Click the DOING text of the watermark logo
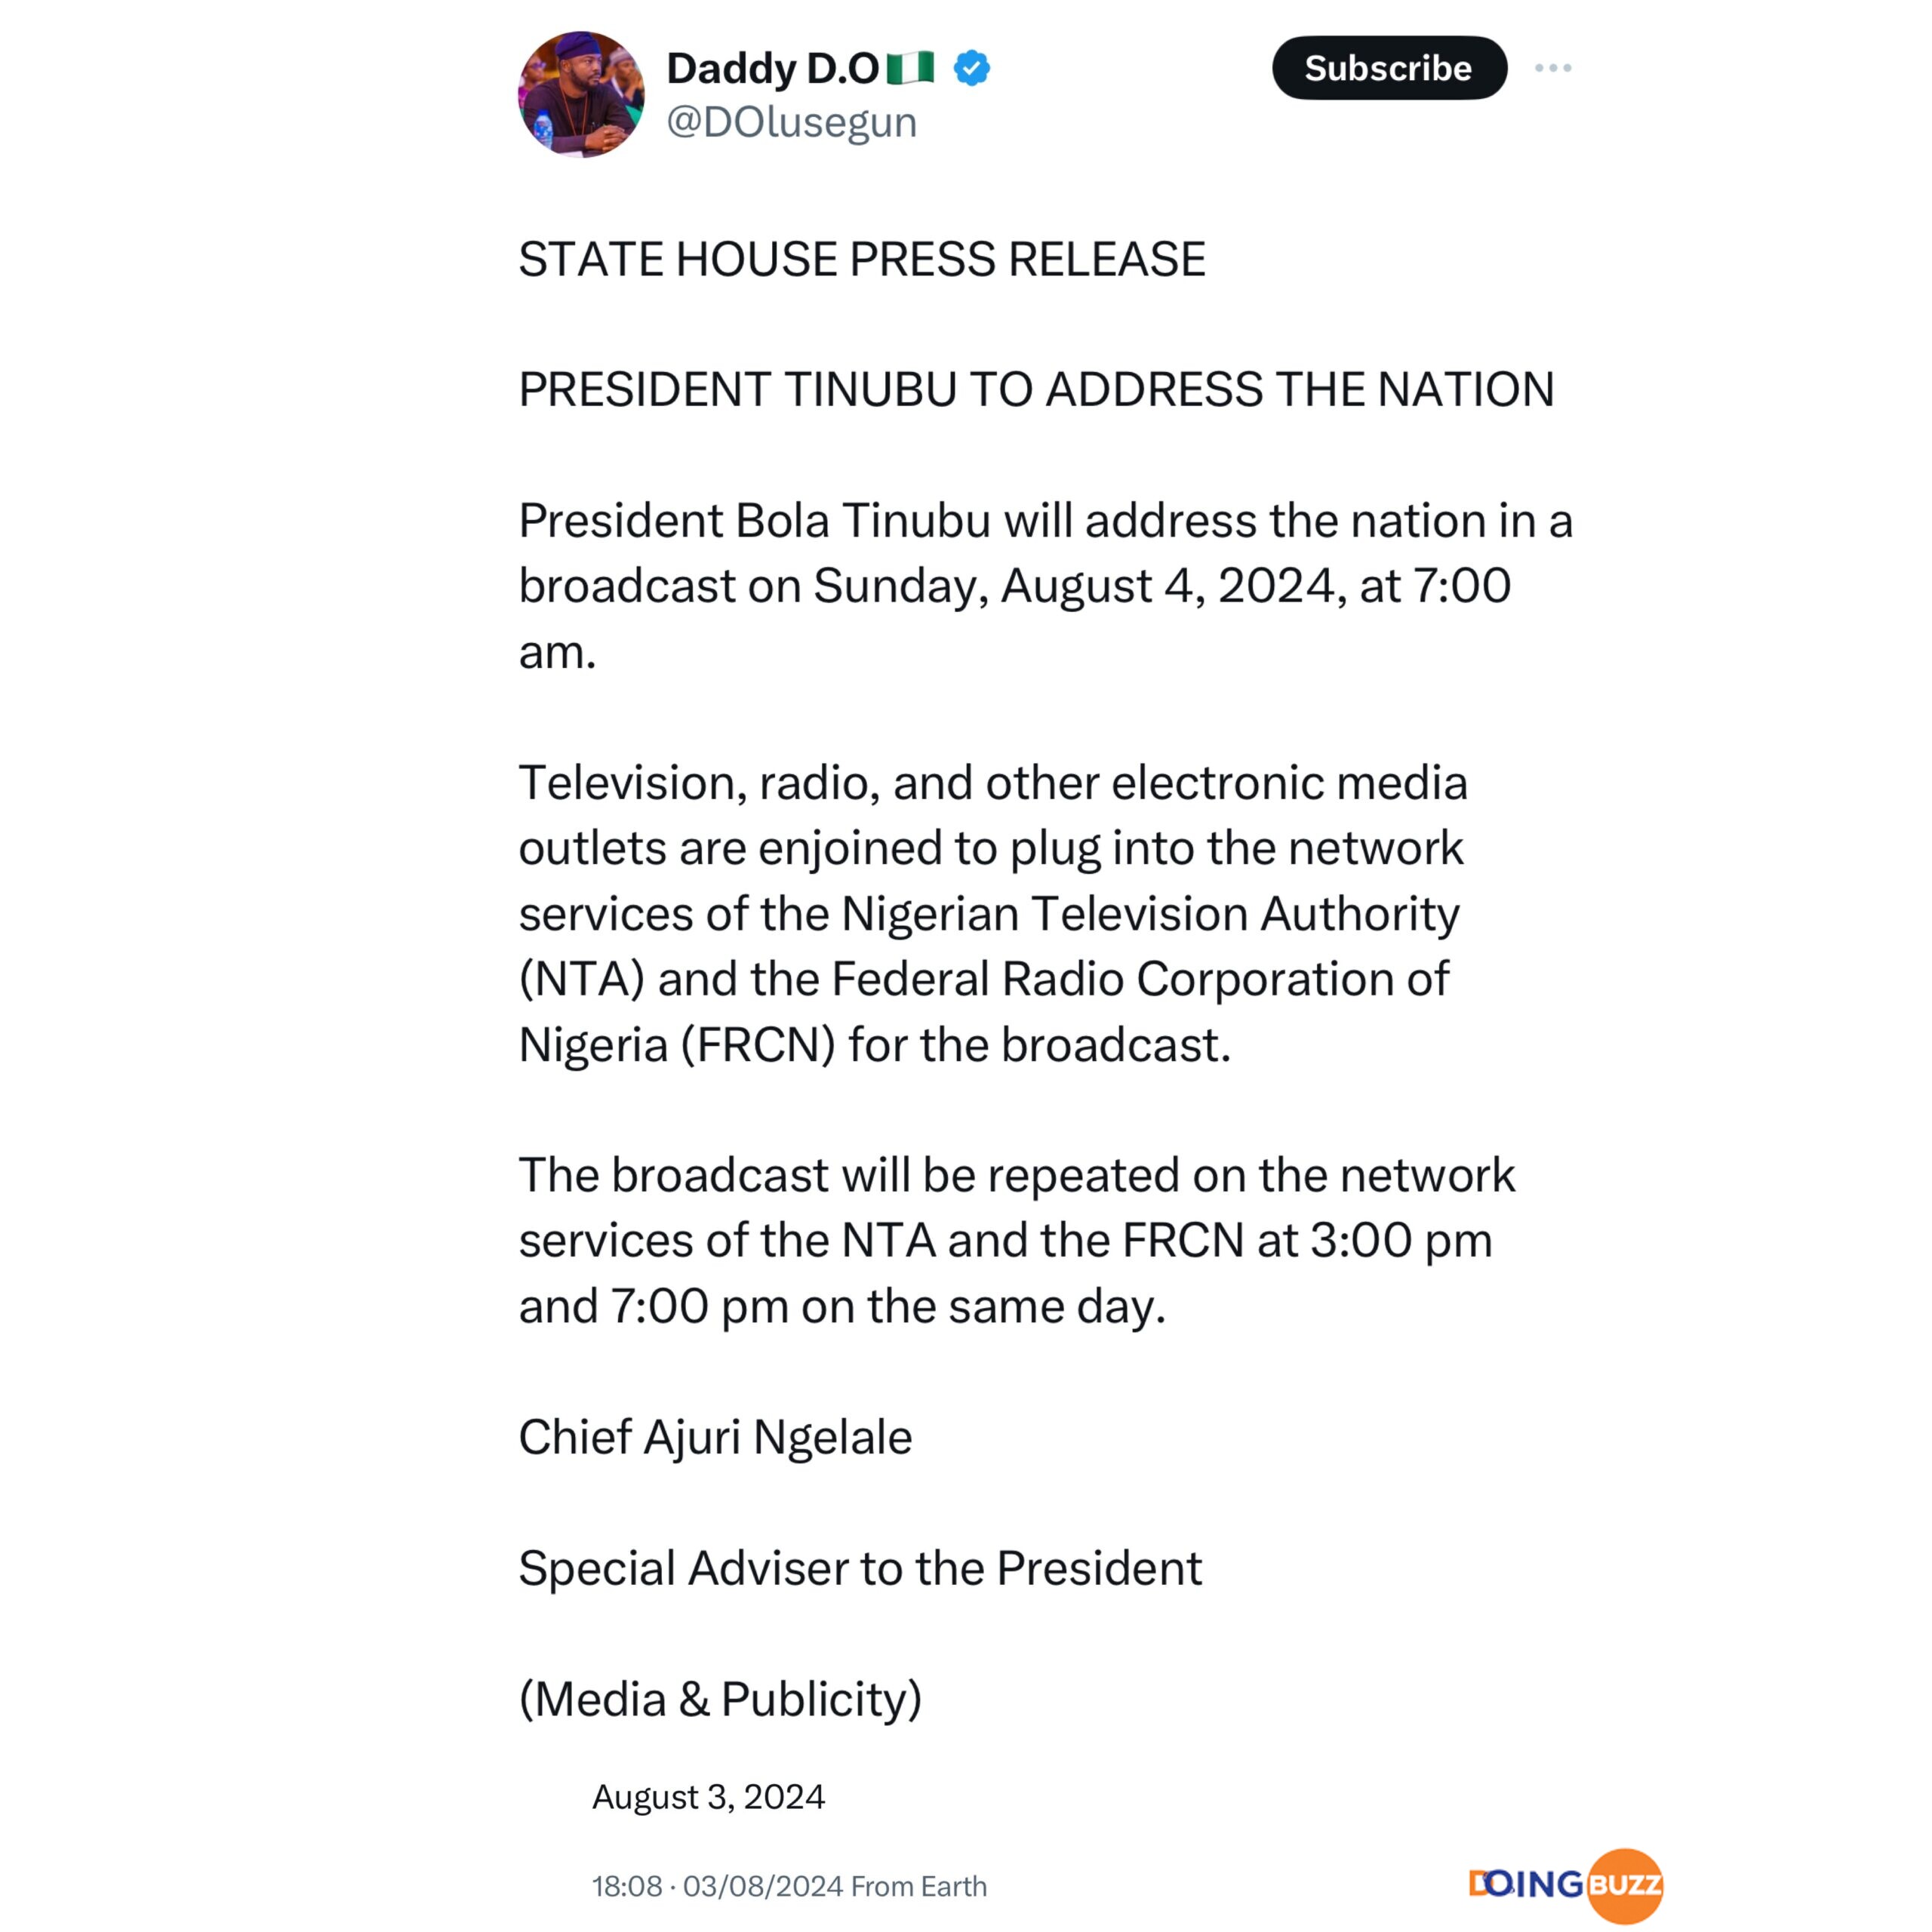This screenshot has width=1932, height=1932. tap(1526, 1884)
